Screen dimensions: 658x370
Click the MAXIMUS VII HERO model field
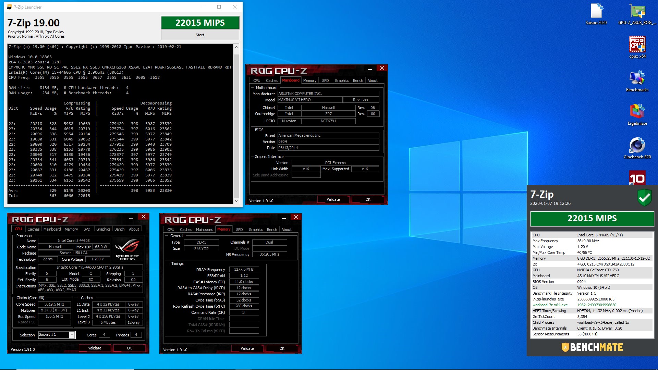[310, 100]
